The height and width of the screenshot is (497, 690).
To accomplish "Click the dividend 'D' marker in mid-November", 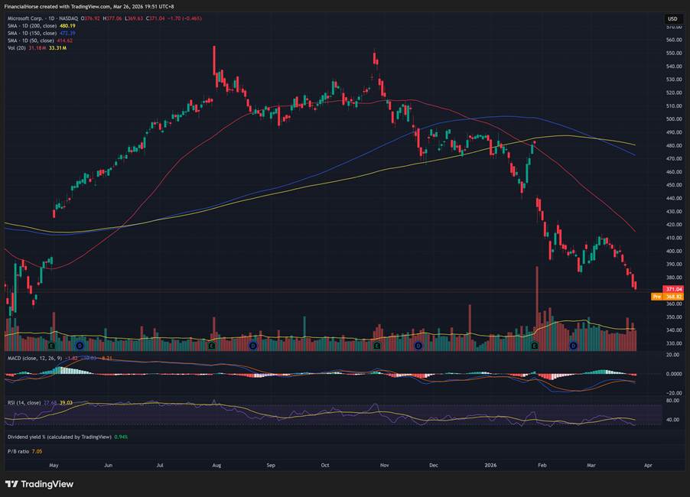I will coord(418,346).
